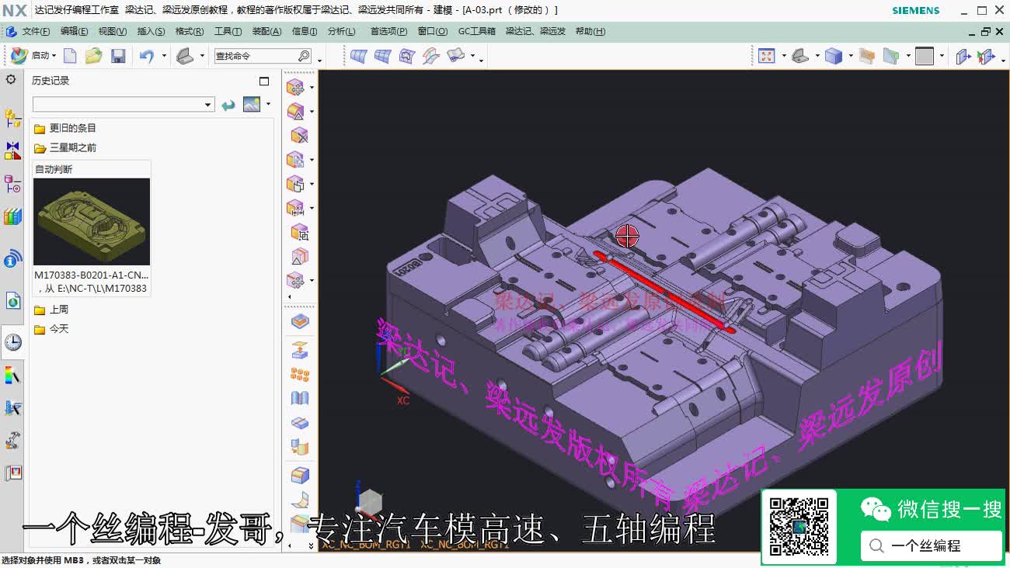Undo the last action with the blue arrow
1010x568 pixels.
click(146, 56)
